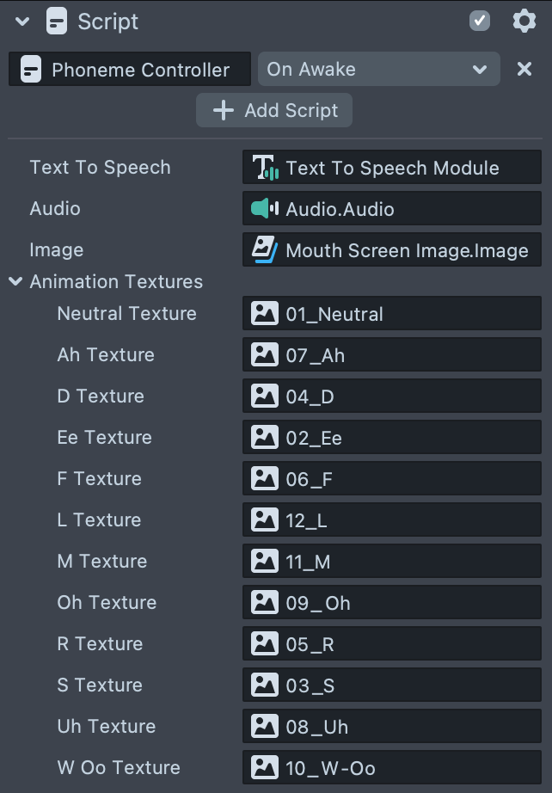Viewport: 552px width, 793px height.
Task: Click the 09_Oh texture field
Action: click(392, 602)
